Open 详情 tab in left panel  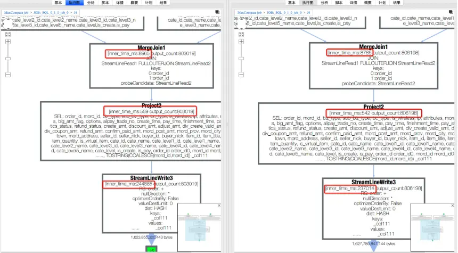(x=120, y=3)
